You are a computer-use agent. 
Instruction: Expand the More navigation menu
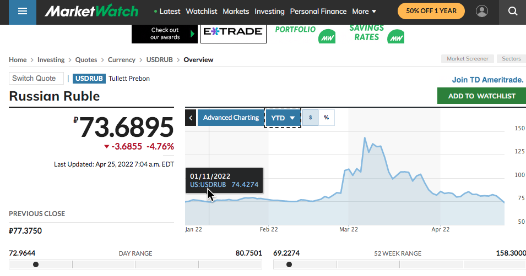click(364, 12)
